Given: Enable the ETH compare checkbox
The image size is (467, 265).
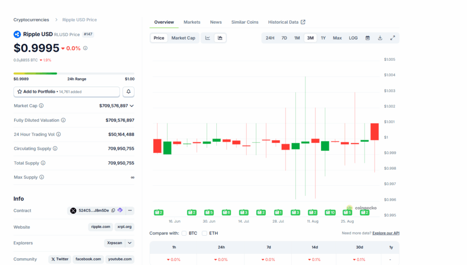Looking at the screenshot, I should tap(204, 233).
